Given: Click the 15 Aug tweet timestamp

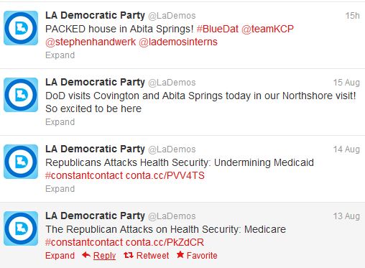Looking at the screenshot, I should 346,83.
